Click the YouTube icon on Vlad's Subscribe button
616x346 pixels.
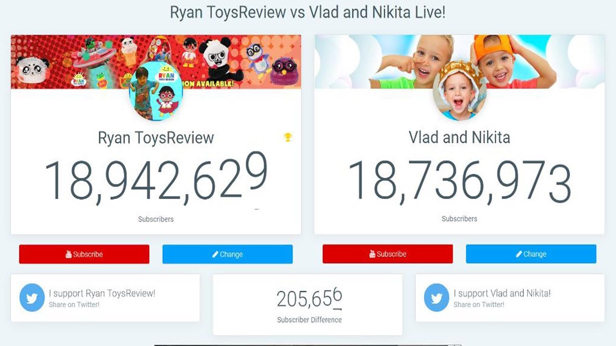[x=372, y=254]
